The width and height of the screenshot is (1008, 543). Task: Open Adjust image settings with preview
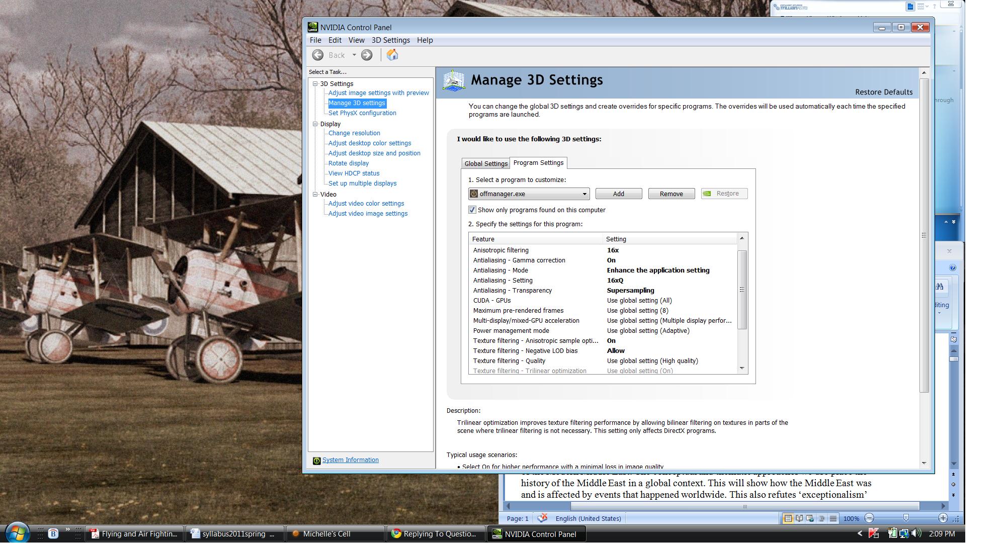(x=379, y=93)
